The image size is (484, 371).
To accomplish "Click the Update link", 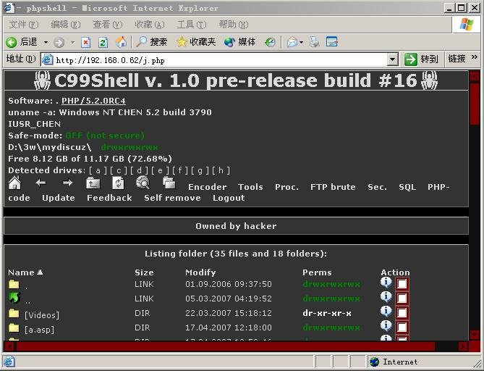I will [59, 198].
